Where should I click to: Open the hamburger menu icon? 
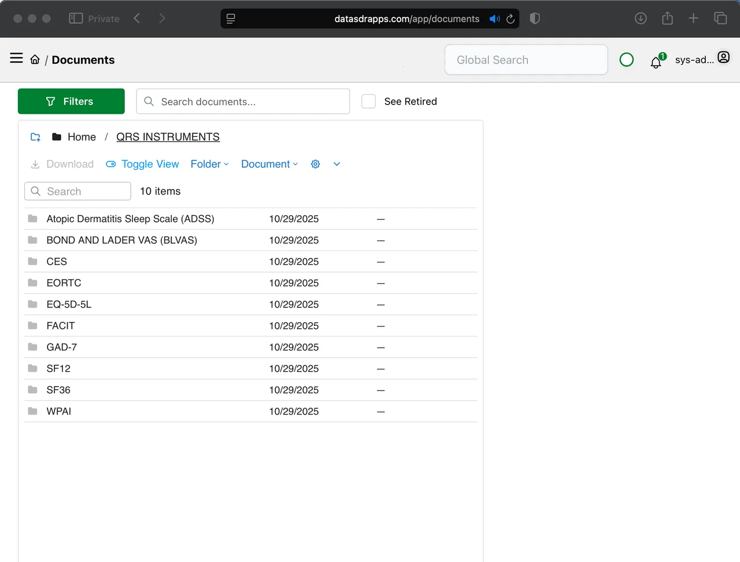[16, 58]
